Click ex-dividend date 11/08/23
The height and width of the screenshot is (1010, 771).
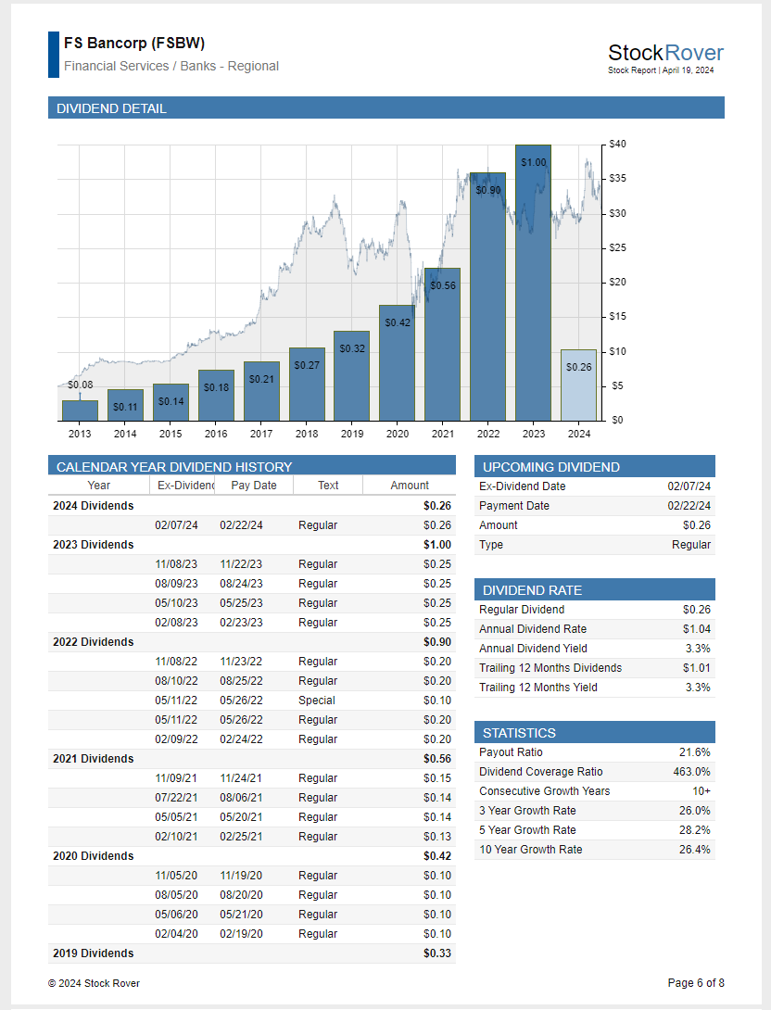pos(176,564)
